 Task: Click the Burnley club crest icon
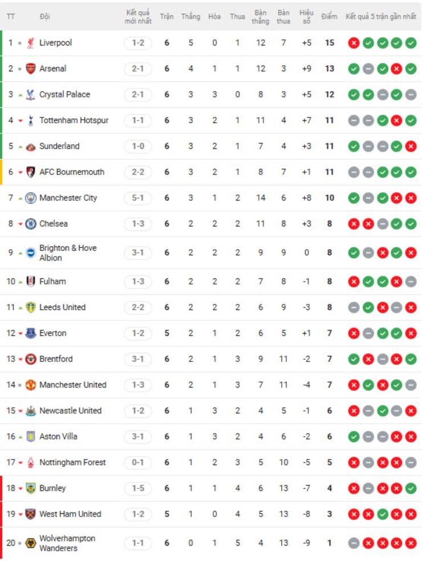click(x=31, y=489)
